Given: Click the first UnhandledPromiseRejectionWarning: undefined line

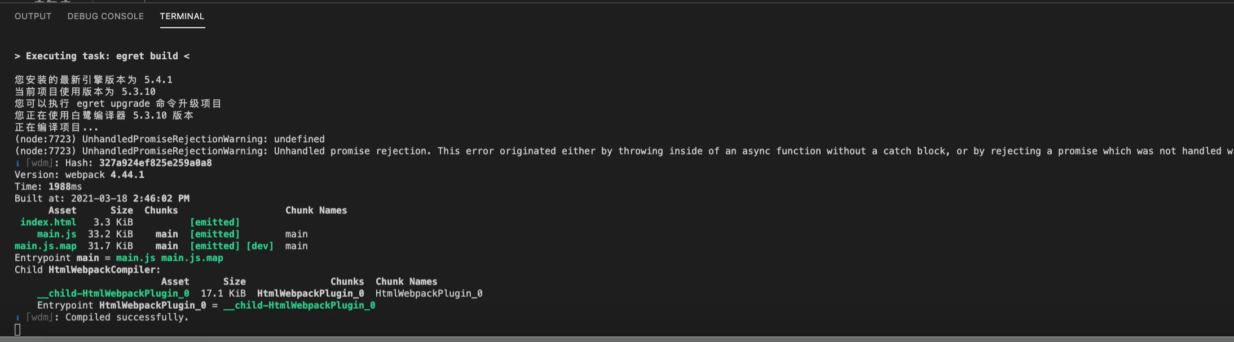Looking at the screenshot, I should pyautogui.click(x=169, y=139).
